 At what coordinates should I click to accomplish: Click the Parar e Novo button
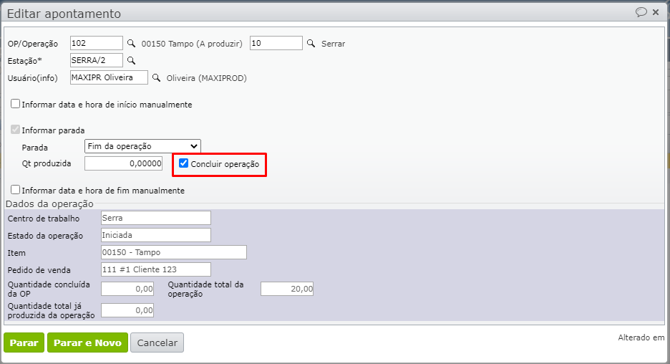[87, 343]
